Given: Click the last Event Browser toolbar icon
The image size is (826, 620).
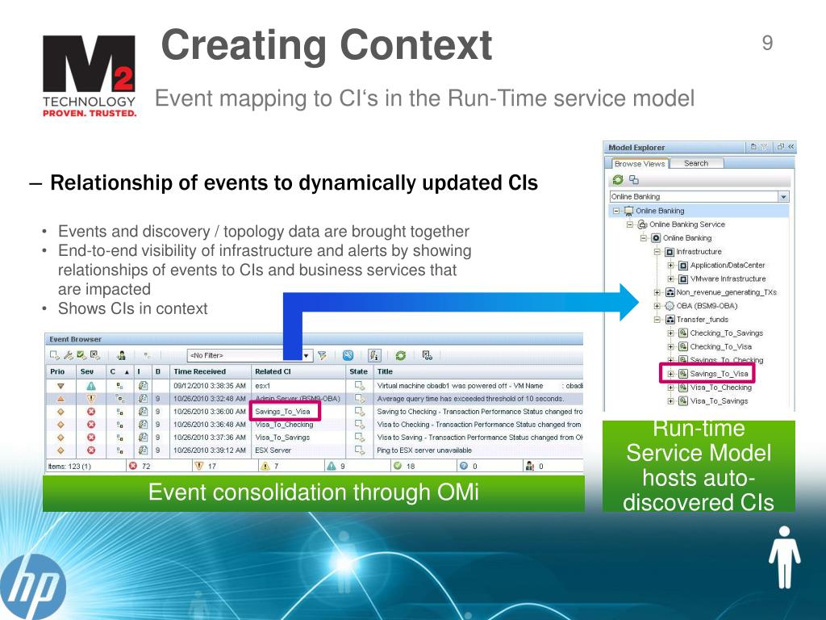Looking at the screenshot, I should click(x=428, y=356).
